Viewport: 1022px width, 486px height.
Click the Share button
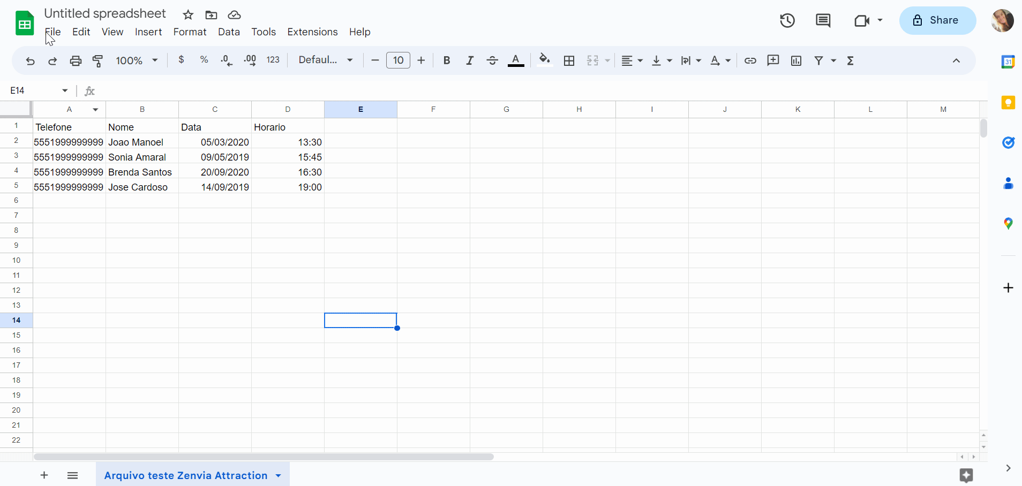point(938,20)
